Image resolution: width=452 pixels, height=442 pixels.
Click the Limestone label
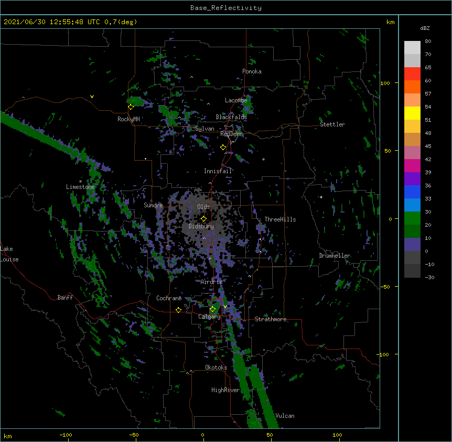click(x=80, y=187)
